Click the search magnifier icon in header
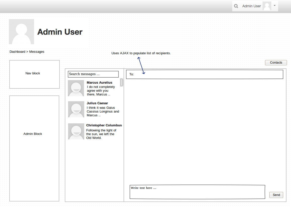Viewport: 291px width, 207px height. [x=236, y=6]
